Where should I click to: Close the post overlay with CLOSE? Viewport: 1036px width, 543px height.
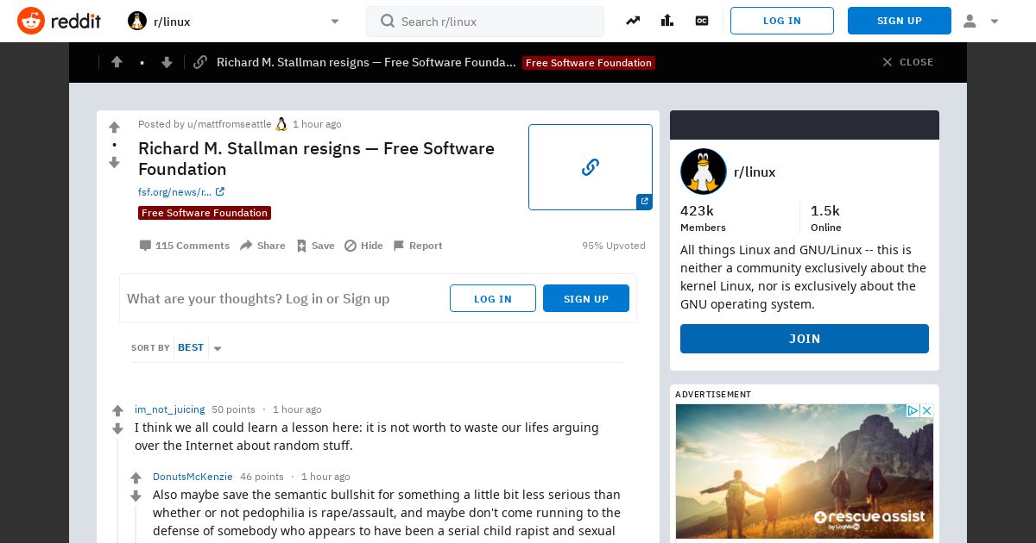tap(907, 62)
